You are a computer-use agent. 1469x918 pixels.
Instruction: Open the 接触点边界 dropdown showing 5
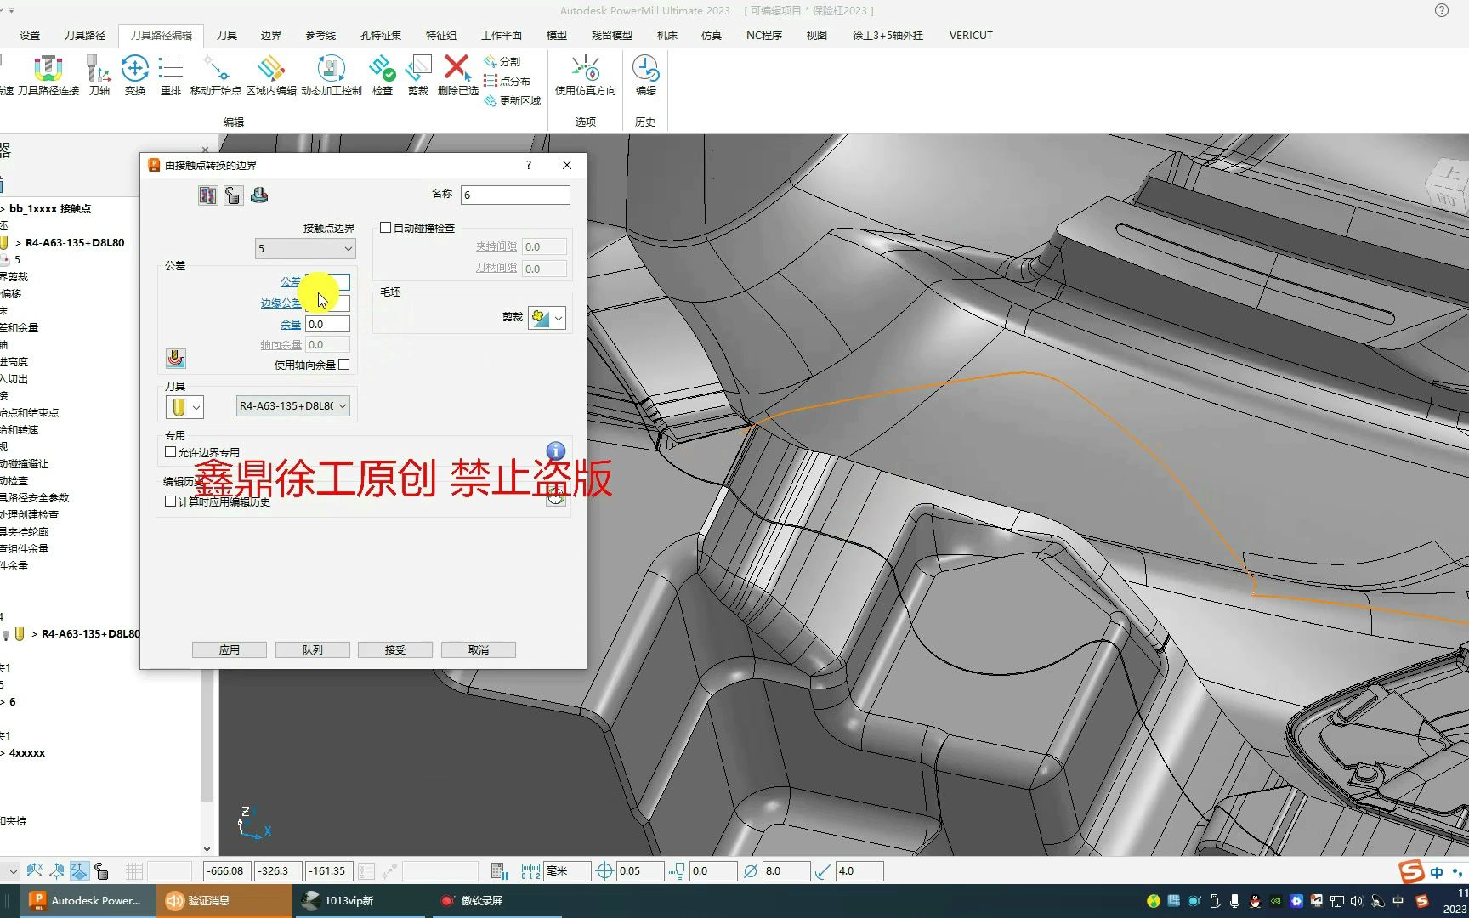(x=305, y=249)
